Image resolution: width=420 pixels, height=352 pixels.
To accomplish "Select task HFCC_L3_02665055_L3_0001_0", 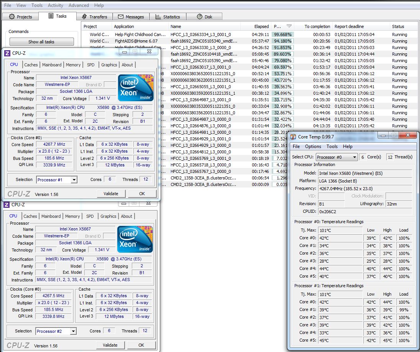I will click(201, 87).
